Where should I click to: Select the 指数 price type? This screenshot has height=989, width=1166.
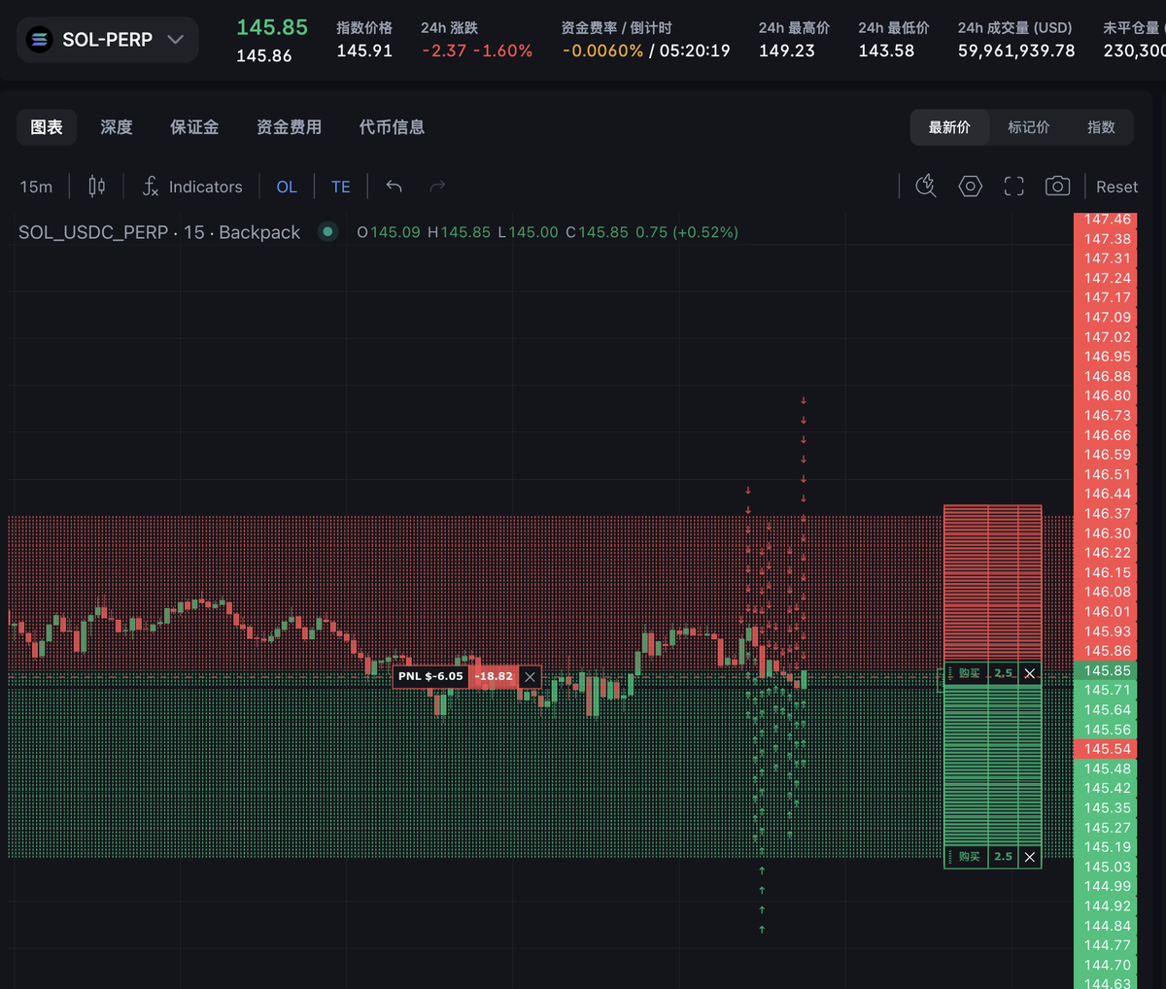coord(1101,127)
